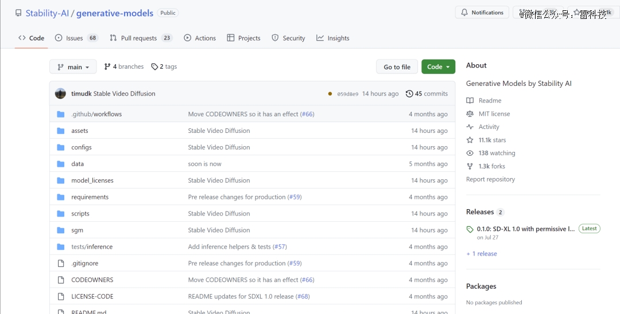Click the folder icon beside sgm
620x314 pixels.
(x=60, y=230)
